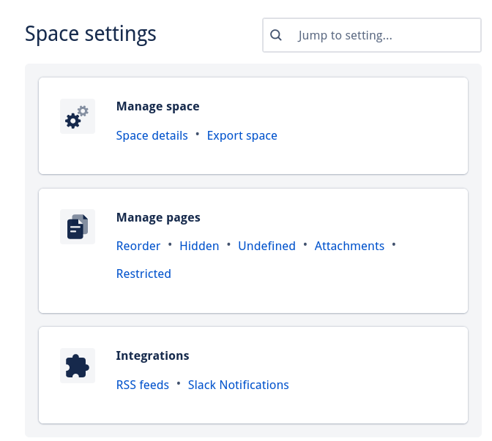The width and height of the screenshot is (492, 441).
Task: Click the Manage pages document icon
Action: click(x=77, y=227)
